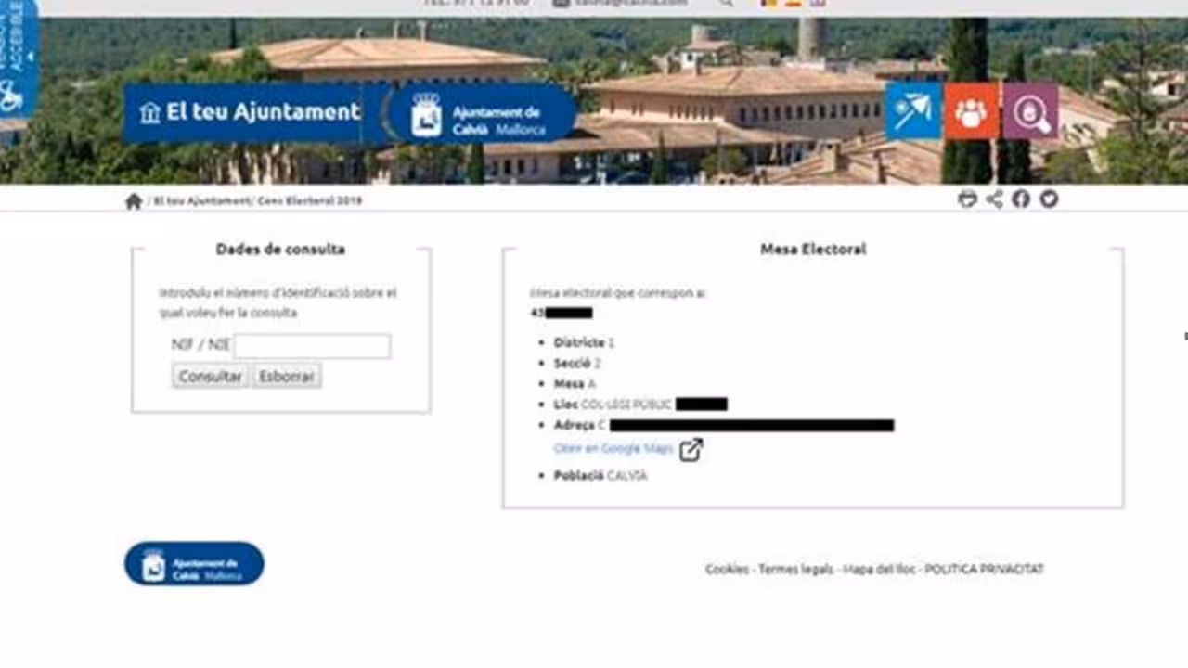This screenshot has height=668, width=1188.
Task: Click the home icon in the breadcrumb
Action: (x=134, y=201)
